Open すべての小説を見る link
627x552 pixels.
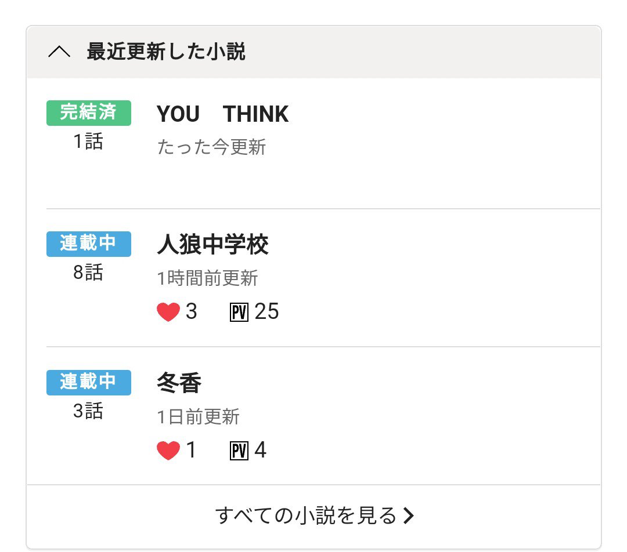(305, 515)
